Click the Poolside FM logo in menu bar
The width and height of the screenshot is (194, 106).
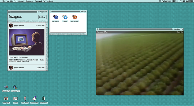pos(3,1)
